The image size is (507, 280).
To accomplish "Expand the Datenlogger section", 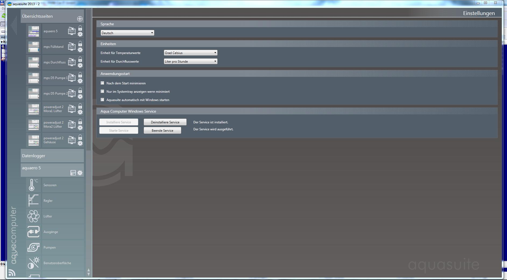I will pos(52,156).
